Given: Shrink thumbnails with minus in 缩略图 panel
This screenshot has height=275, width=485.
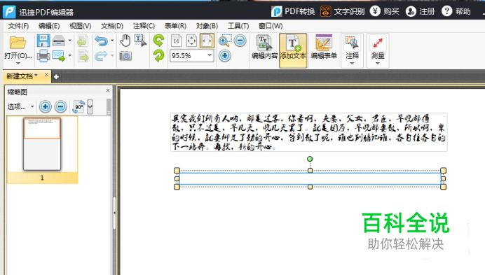Looking at the screenshot, I should click(x=60, y=107).
